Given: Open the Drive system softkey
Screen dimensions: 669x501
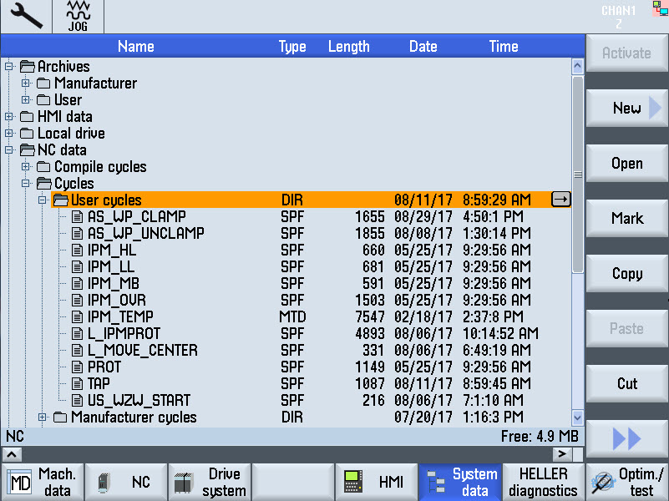Looking at the screenshot, I should [209, 482].
